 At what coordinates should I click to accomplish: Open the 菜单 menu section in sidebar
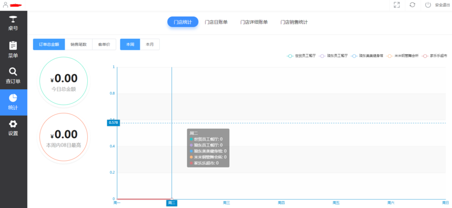coord(13,50)
